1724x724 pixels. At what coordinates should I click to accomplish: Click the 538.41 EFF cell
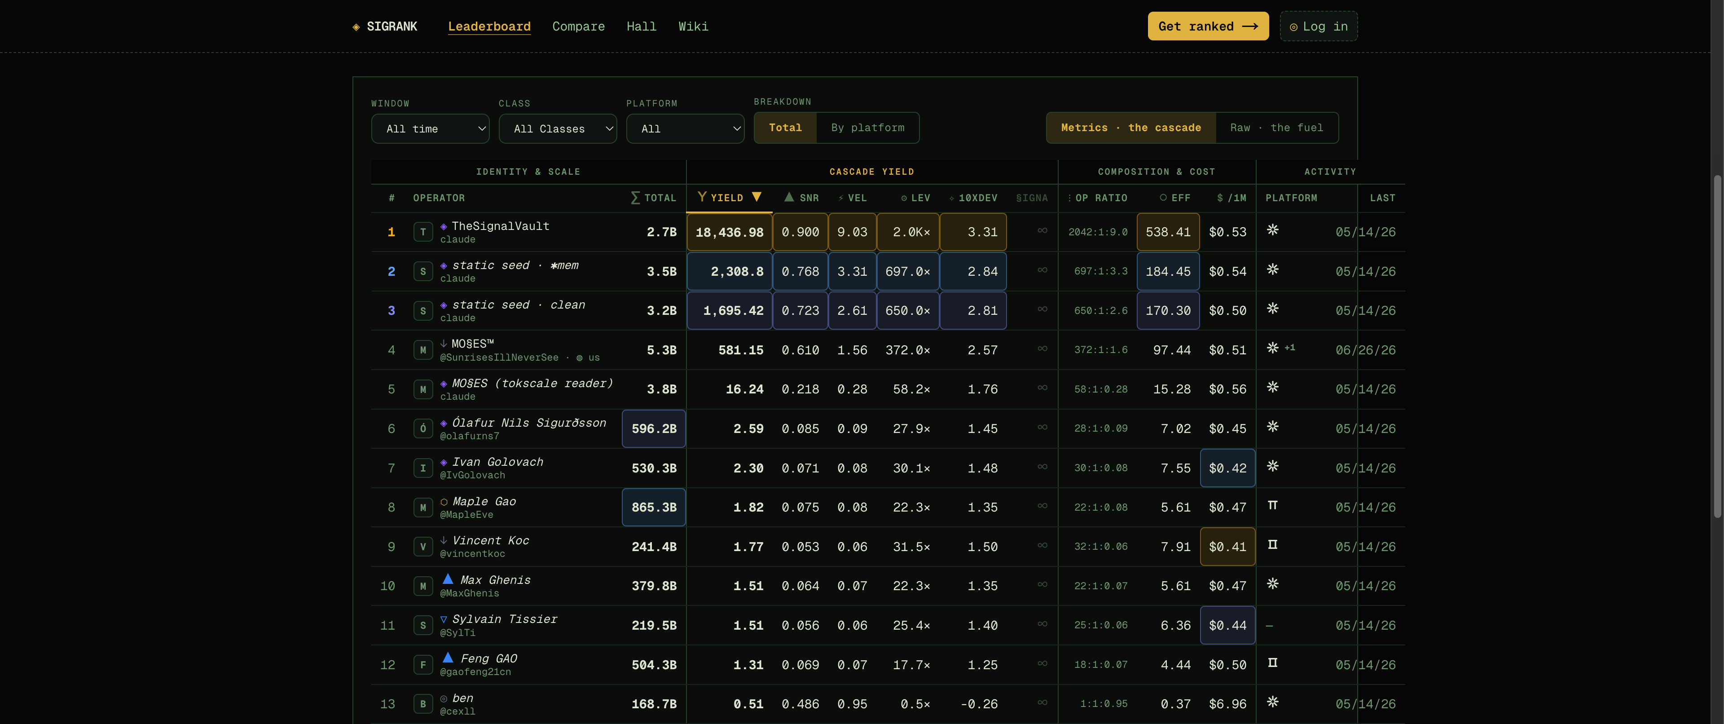(x=1168, y=232)
